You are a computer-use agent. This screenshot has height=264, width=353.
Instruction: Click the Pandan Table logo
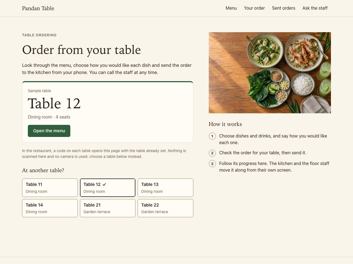point(38,8)
